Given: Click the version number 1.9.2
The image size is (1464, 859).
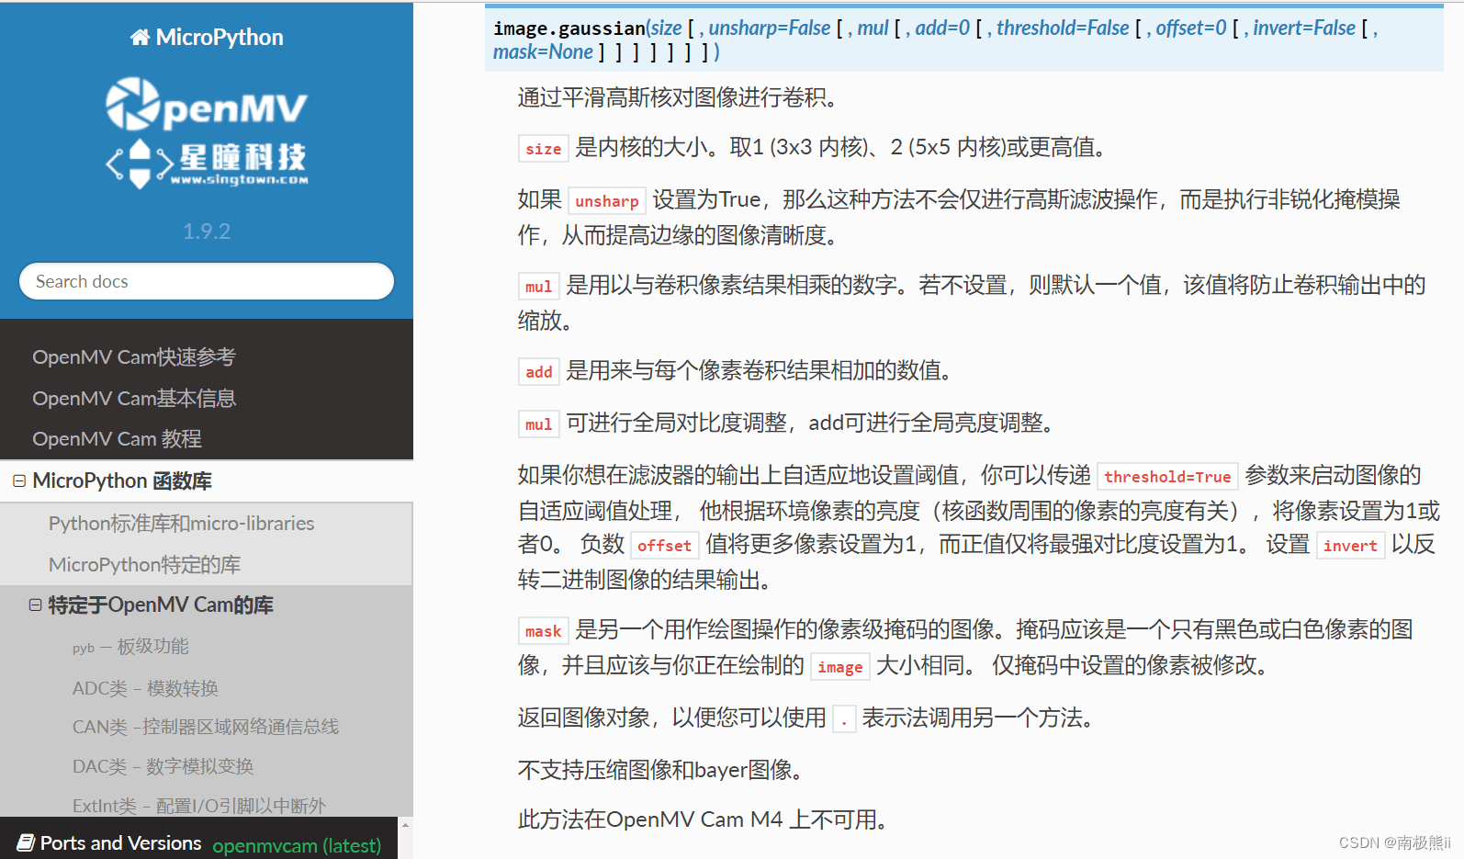Looking at the screenshot, I should pyautogui.click(x=207, y=232).
